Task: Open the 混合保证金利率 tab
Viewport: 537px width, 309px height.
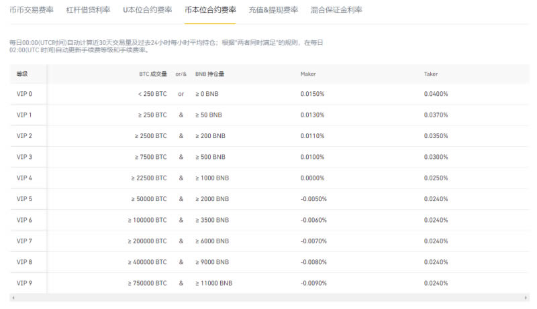Action: point(336,11)
